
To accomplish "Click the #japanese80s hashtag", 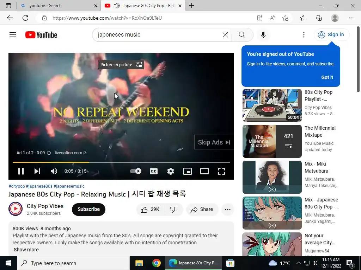I will point(39,186).
